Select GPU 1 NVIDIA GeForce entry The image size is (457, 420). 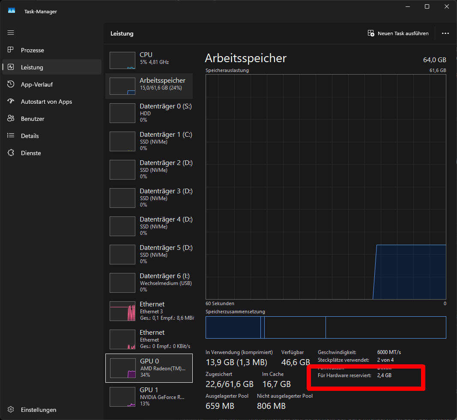[149, 396]
